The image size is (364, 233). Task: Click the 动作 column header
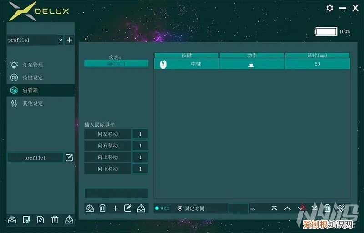(x=252, y=55)
